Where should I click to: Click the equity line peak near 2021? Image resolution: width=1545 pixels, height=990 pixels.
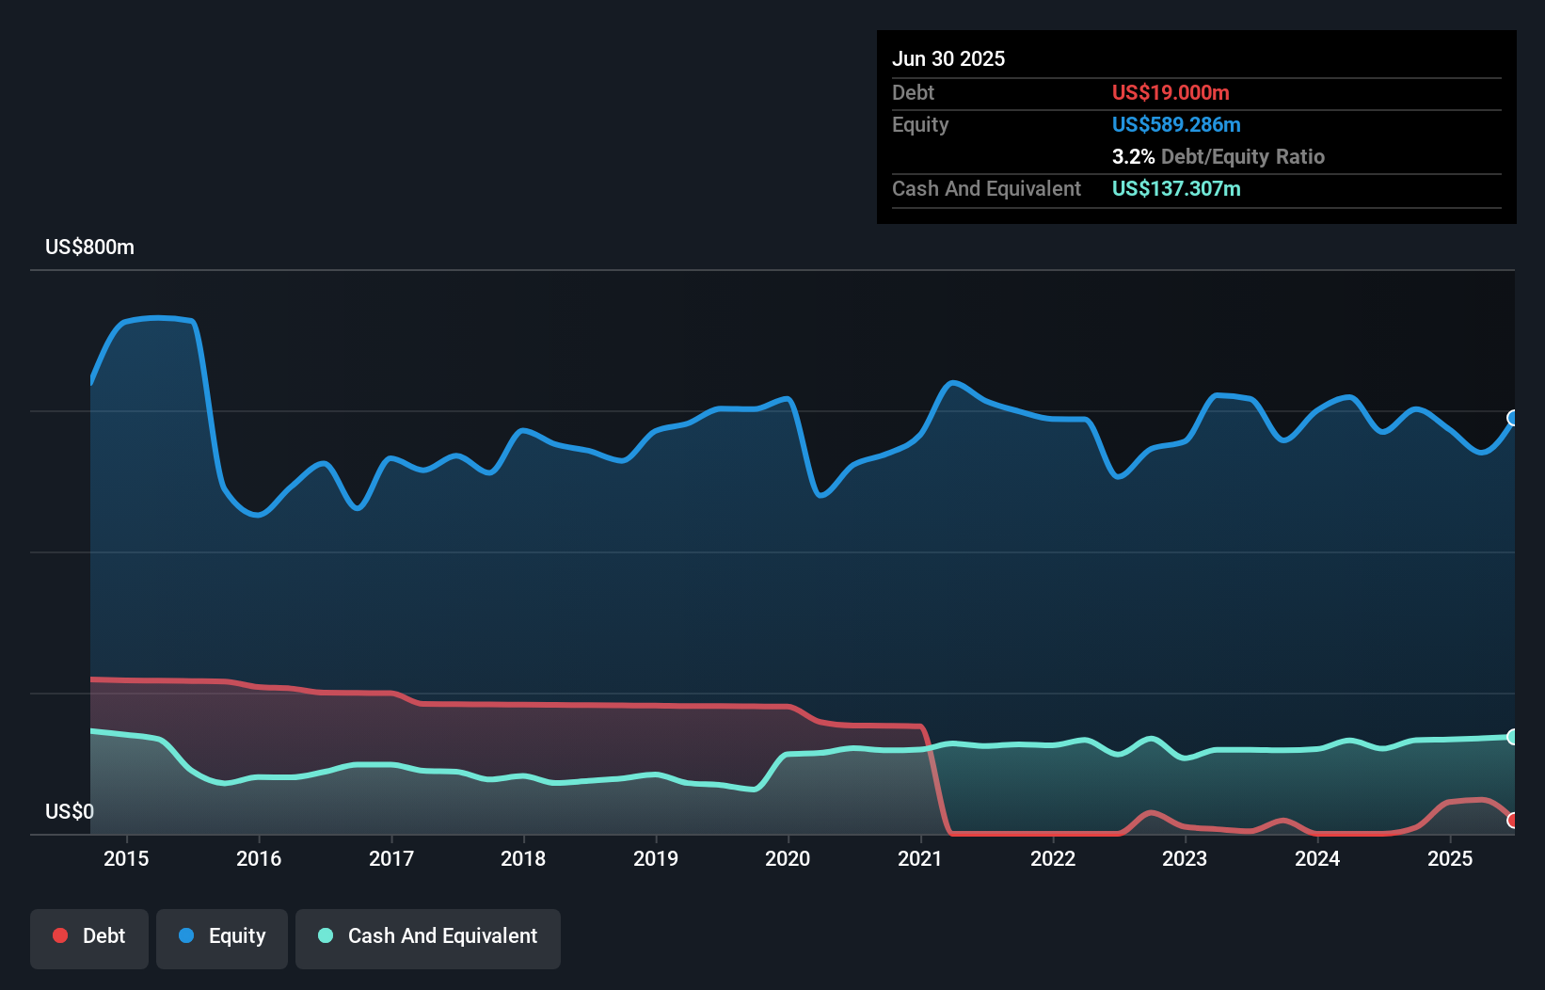click(x=953, y=383)
